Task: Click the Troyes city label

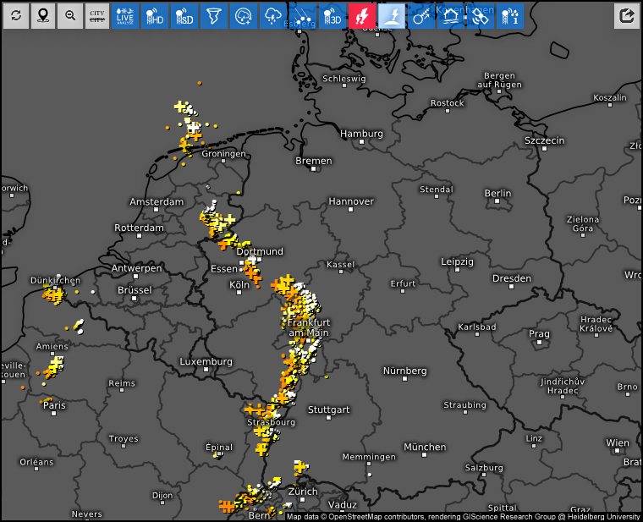Action: [x=124, y=439]
